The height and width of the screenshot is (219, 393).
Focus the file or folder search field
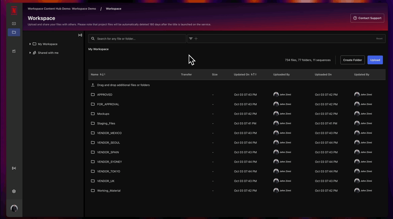(x=140, y=39)
